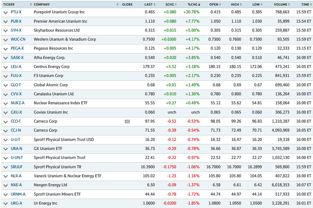Open the LEU-A ticker link
313x208 pixels.
(16, 67)
